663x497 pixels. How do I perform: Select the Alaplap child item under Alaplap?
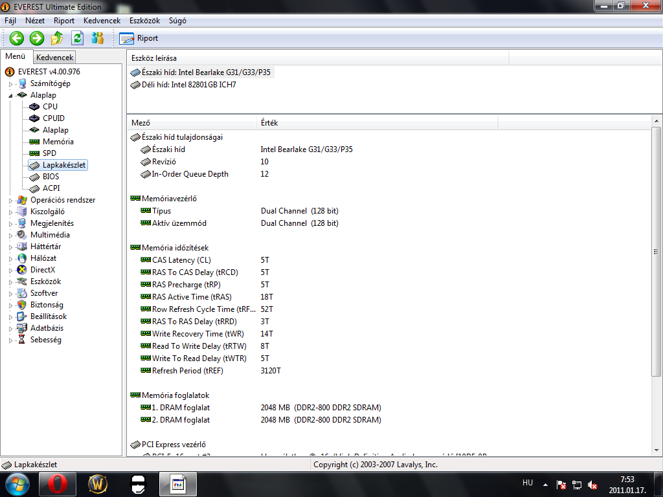click(x=56, y=130)
